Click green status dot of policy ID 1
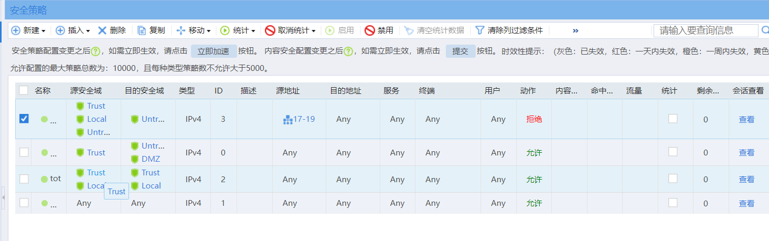Screen dimensions: 769x241 coord(45,203)
